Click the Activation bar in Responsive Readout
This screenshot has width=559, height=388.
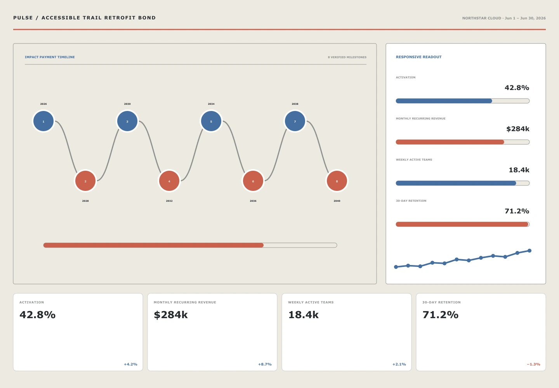click(463, 101)
